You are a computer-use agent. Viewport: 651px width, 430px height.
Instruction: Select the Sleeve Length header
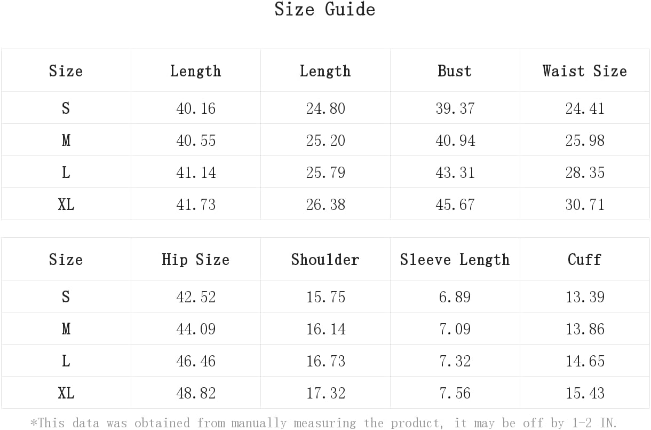click(x=455, y=260)
